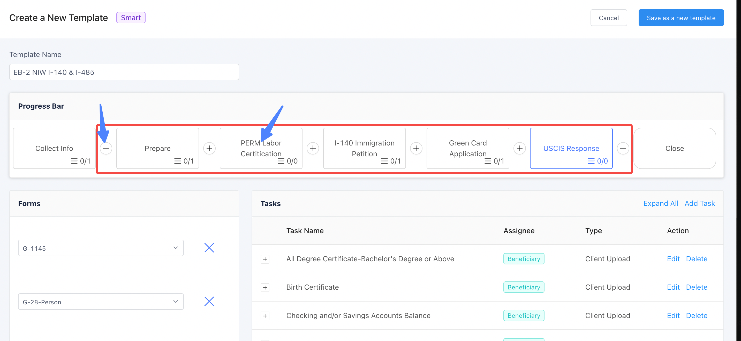Add a stage after Prepare
The width and height of the screenshot is (741, 341).
[209, 148]
